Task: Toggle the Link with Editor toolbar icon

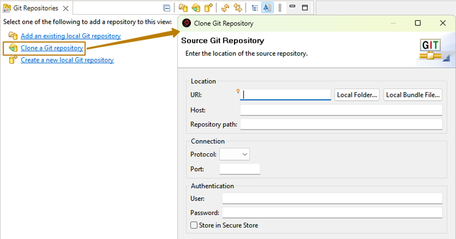Action: (x=238, y=8)
